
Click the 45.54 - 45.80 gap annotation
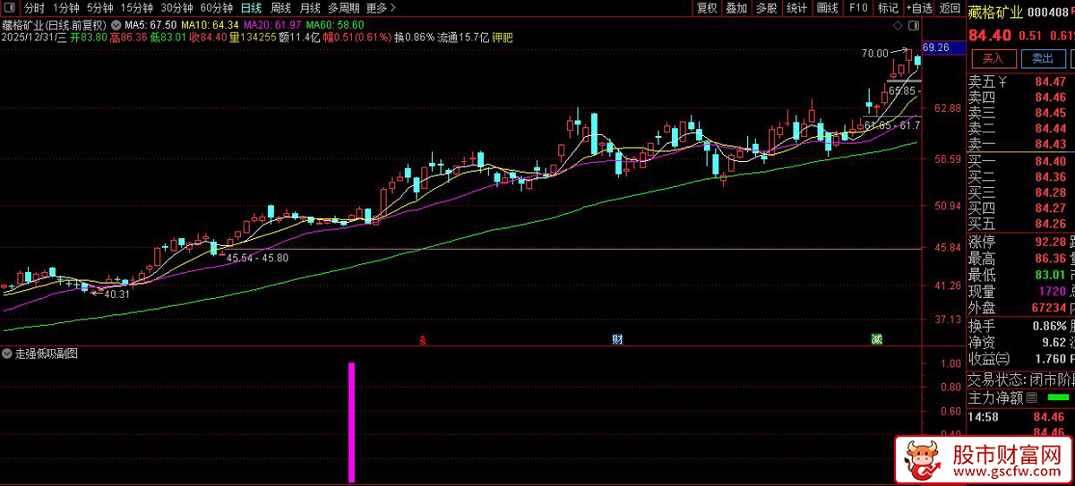coord(257,258)
